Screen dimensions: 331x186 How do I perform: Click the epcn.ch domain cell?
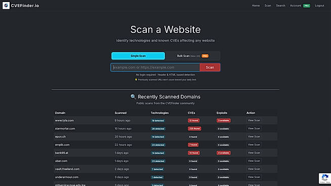pos(60,136)
